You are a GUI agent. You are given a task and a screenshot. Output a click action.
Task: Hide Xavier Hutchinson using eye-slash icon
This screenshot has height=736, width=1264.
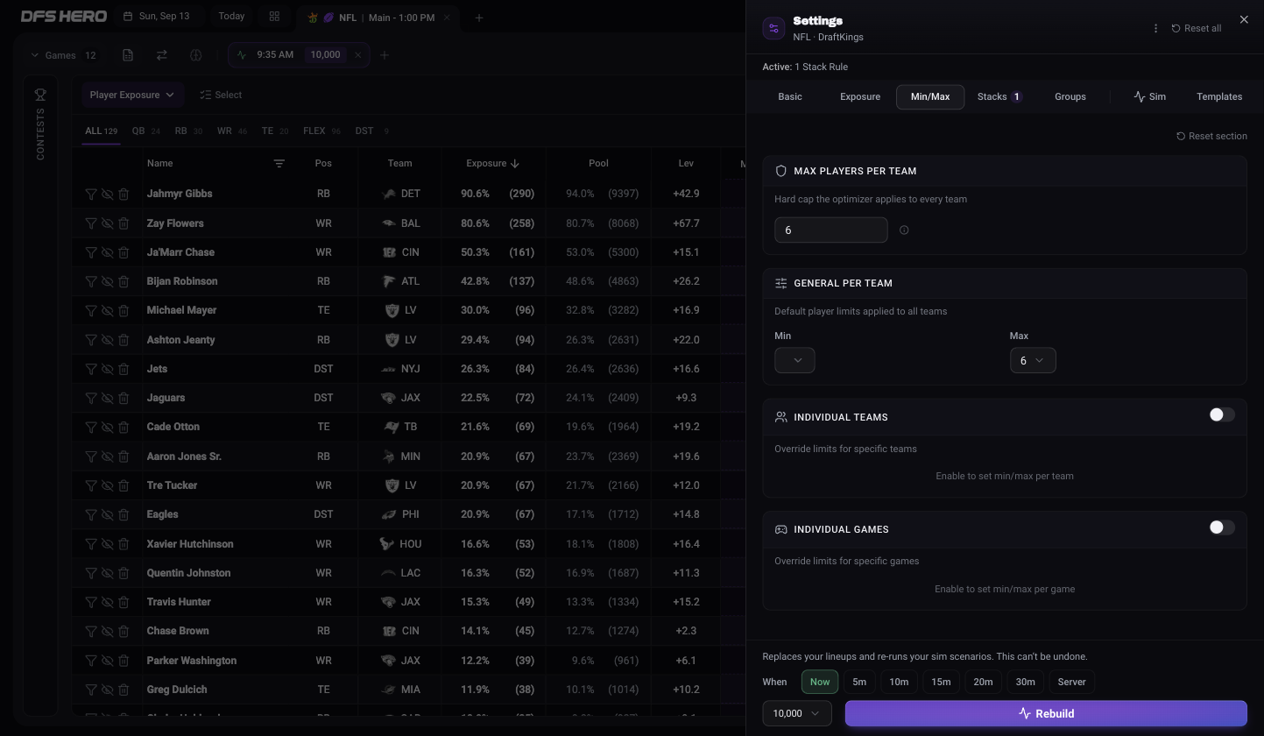pyautogui.click(x=107, y=544)
